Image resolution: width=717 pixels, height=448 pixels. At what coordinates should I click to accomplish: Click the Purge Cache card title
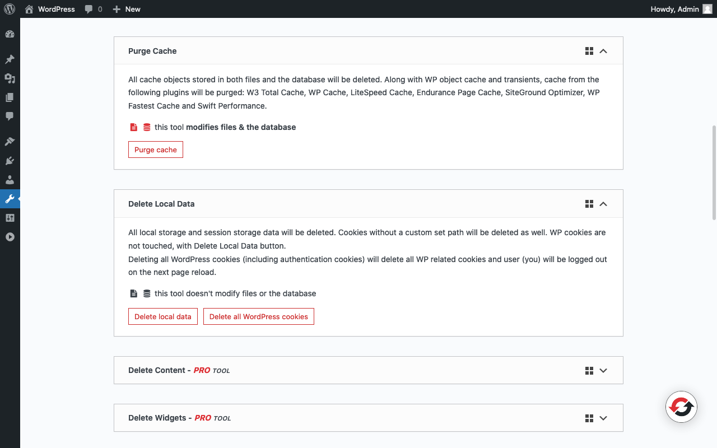152,51
